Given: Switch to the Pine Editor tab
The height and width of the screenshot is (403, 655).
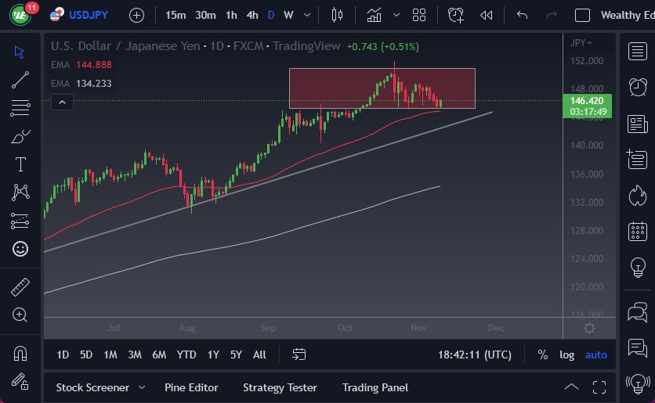Looking at the screenshot, I should coord(191,387).
